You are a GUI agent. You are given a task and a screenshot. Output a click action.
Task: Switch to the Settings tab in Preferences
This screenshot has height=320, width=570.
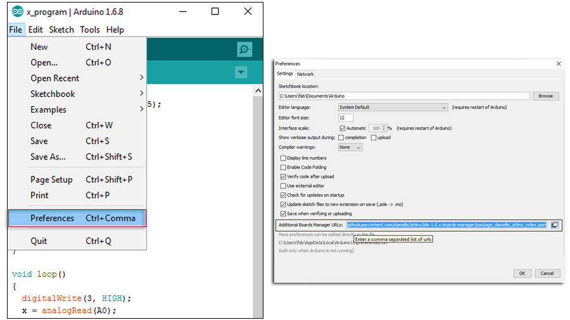[x=284, y=73]
